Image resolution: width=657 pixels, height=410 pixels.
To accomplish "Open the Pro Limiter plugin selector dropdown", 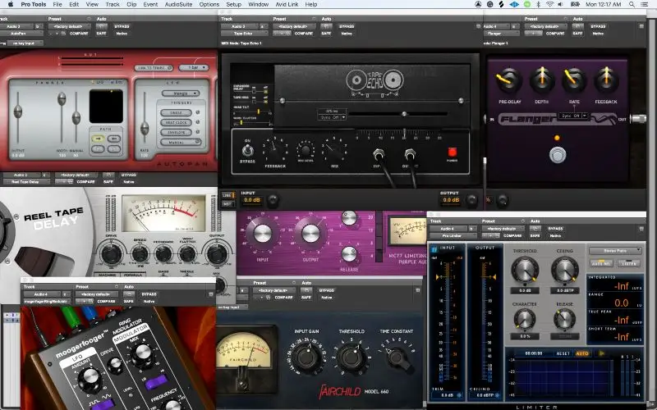I will 453,235.
